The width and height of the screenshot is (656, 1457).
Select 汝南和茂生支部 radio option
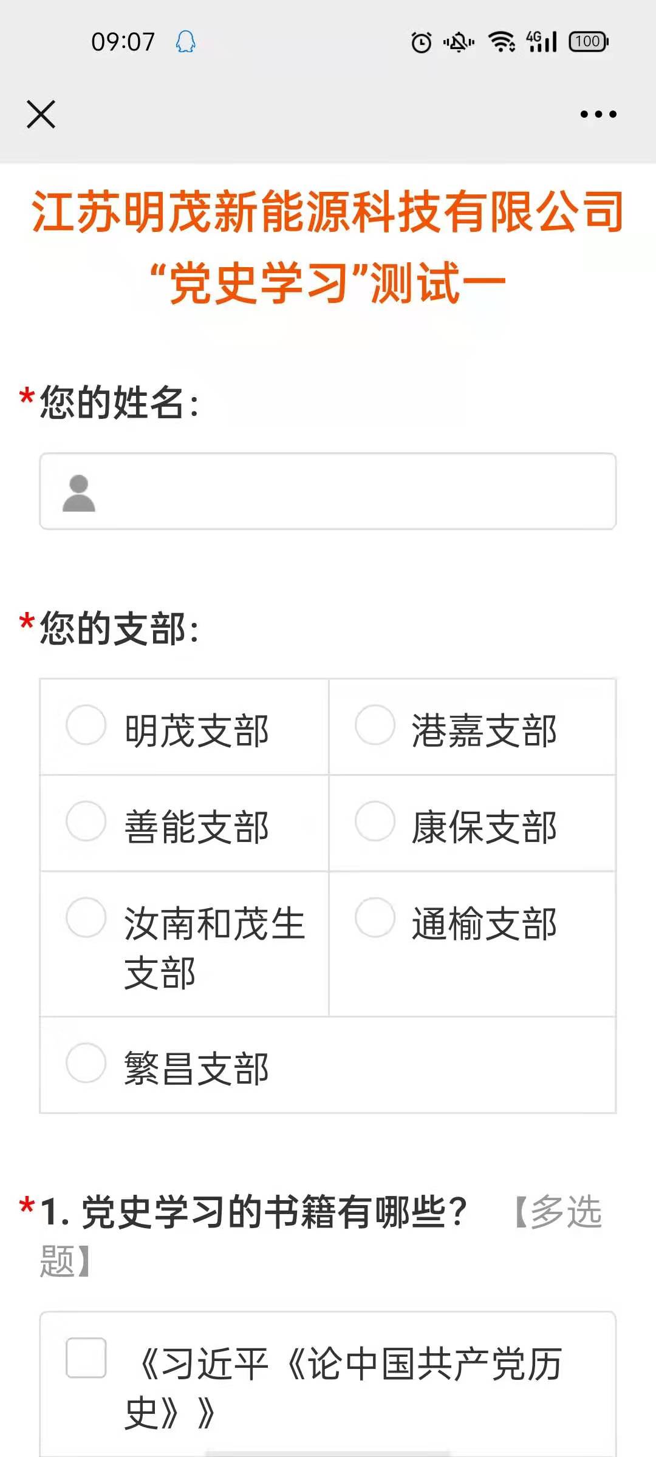click(x=86, y=917)
